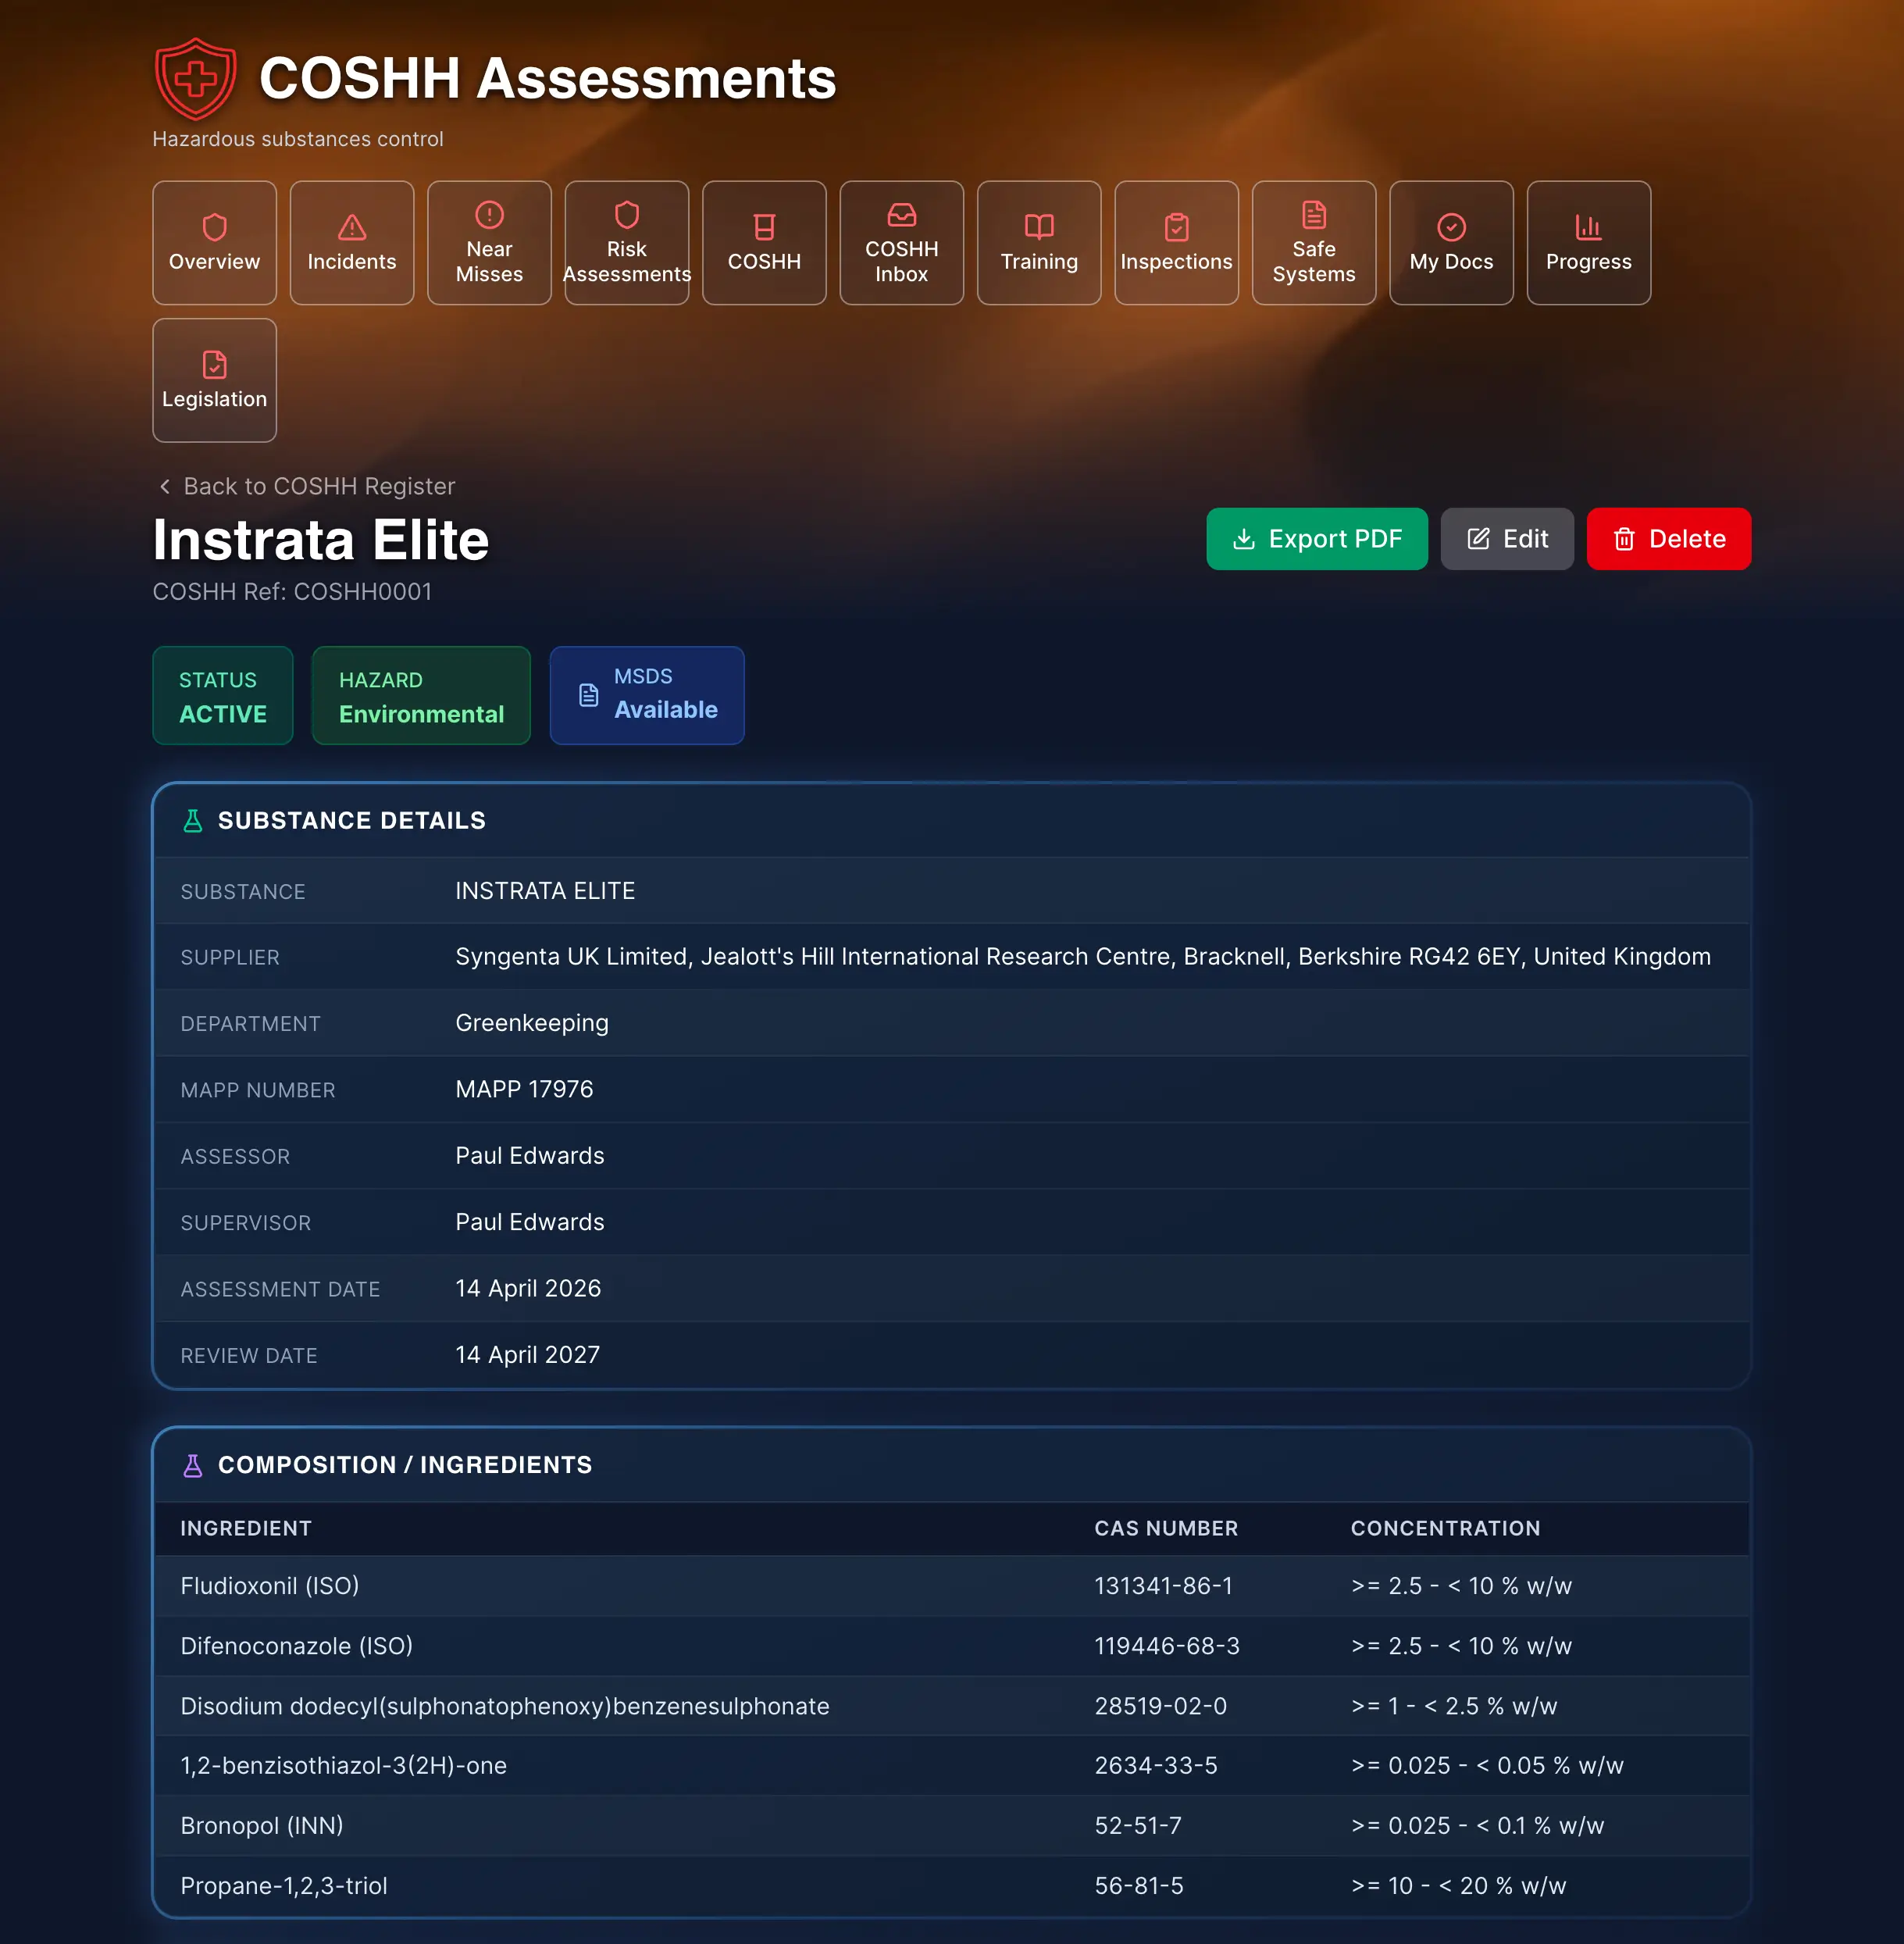Open the MSDS Available document

[x=647, y=696]
